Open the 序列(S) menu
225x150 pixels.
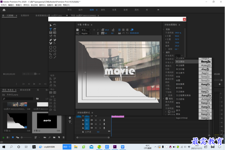(26, 5)
